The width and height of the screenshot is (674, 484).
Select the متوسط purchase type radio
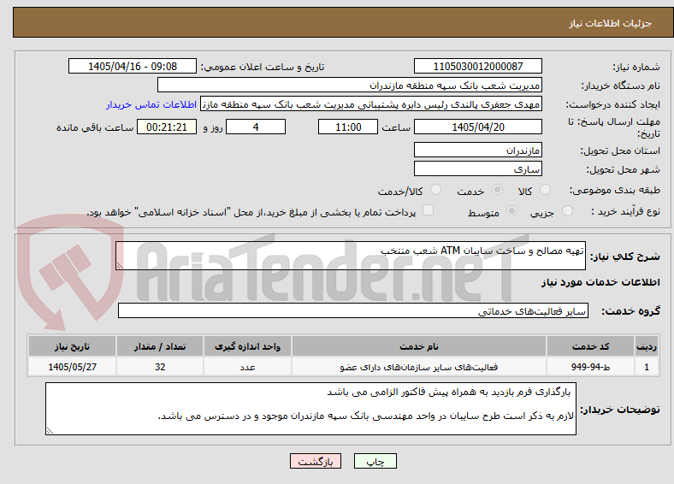511,210
